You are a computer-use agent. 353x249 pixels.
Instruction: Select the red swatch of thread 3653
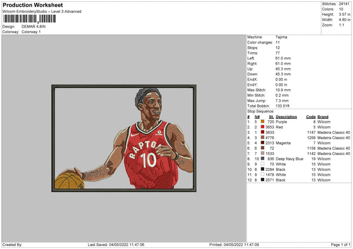(x=262, y=127)
